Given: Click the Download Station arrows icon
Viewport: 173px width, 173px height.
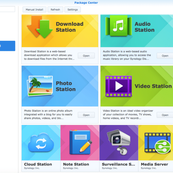Looking at the screenshot, I should (40, 27).
